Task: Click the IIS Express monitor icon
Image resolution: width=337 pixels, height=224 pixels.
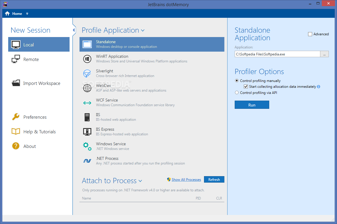Action: pyautogui.click(x=87, y=132)
